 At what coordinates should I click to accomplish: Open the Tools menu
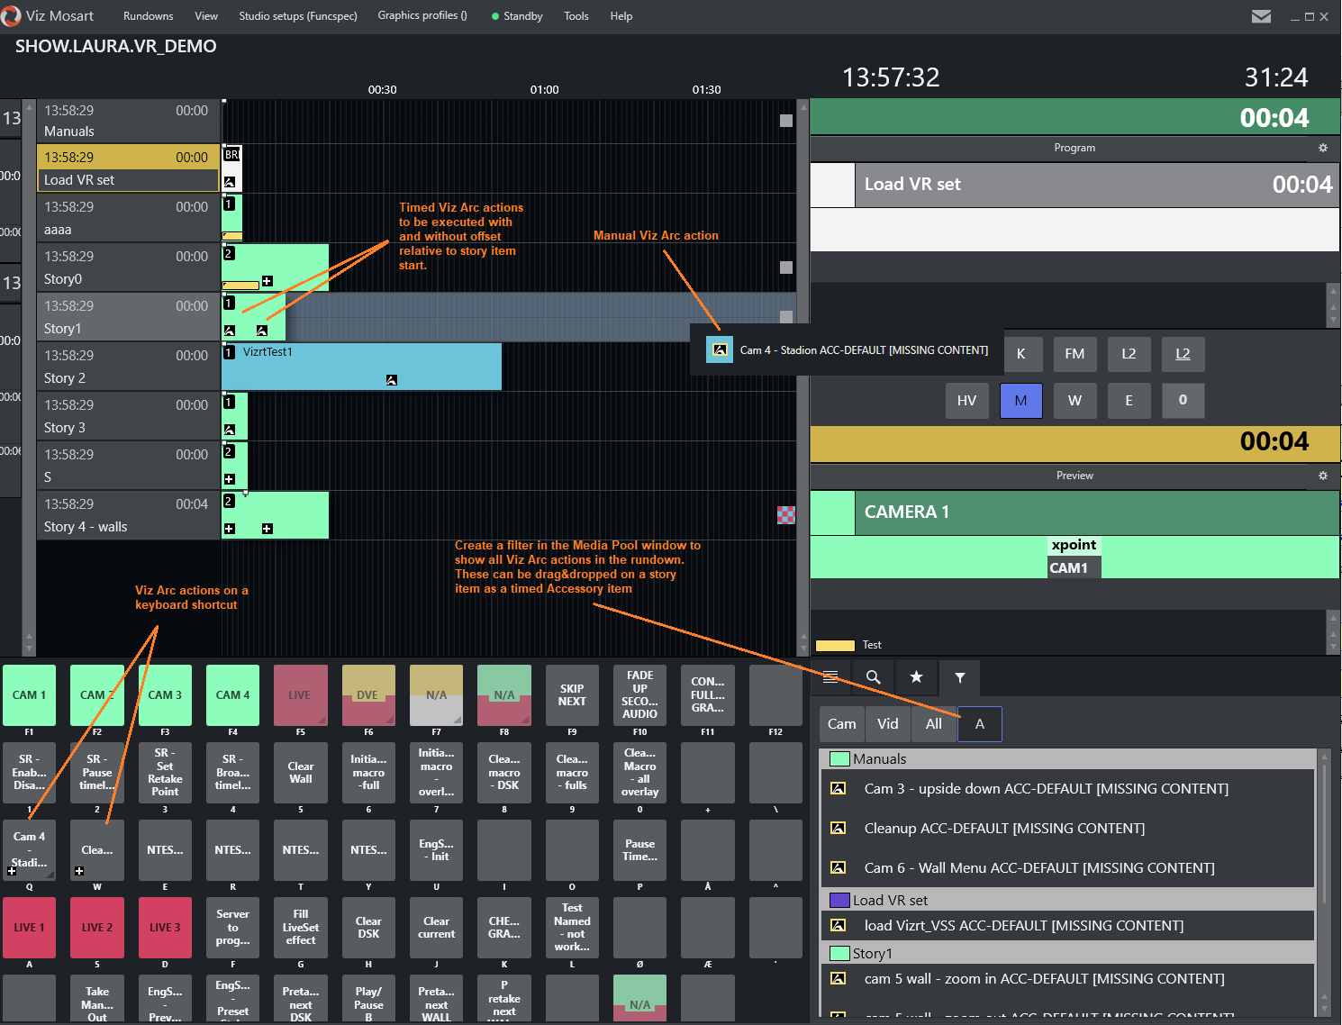pyautogui.click(x=576, y=16)
